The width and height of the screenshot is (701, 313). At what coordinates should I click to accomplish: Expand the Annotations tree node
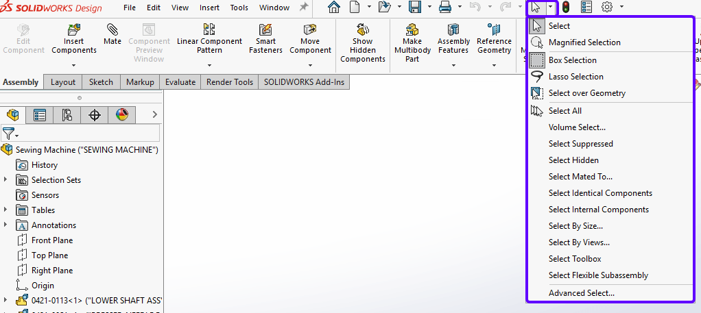click(x=5, y=225)
